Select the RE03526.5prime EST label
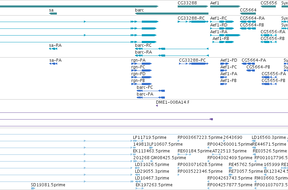This screenshot has height=190, width=288. pos(270,151)
